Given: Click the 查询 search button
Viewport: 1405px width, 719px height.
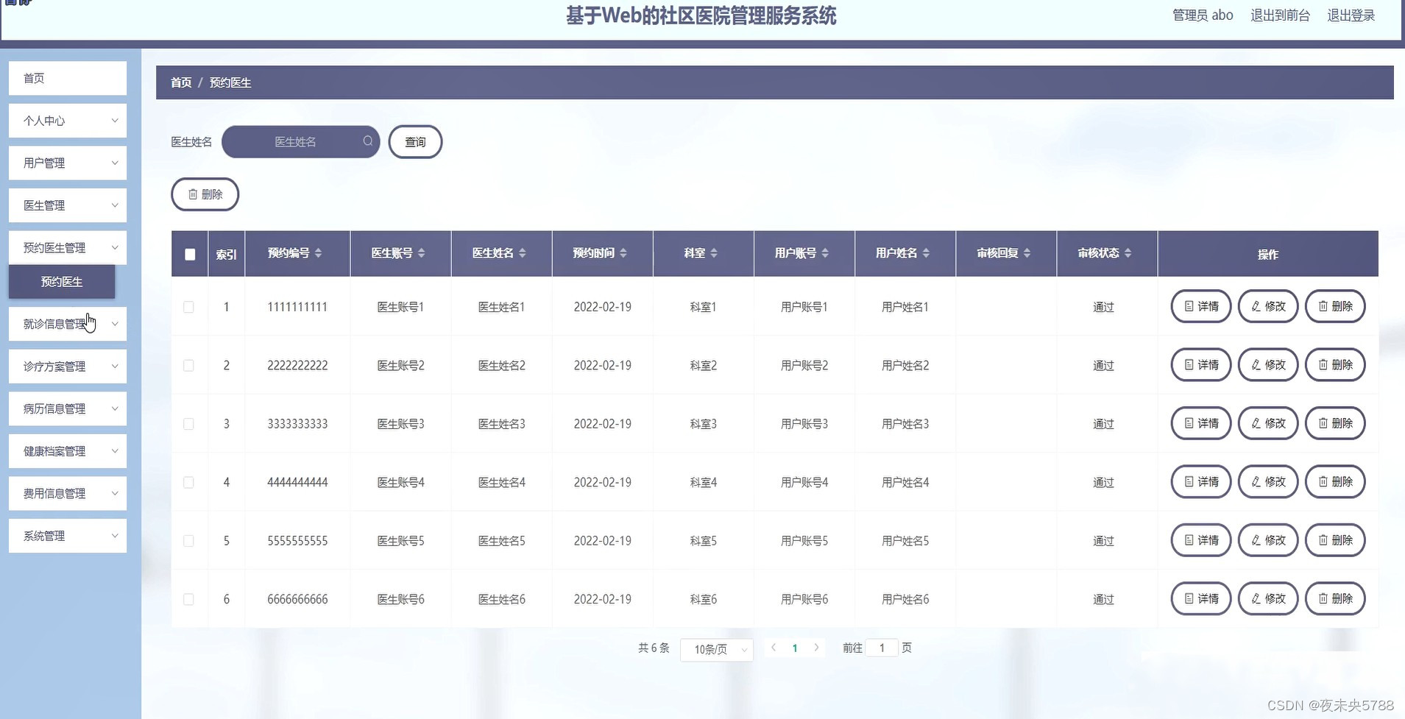Looking at the screenshot, I should coord(415,141).
